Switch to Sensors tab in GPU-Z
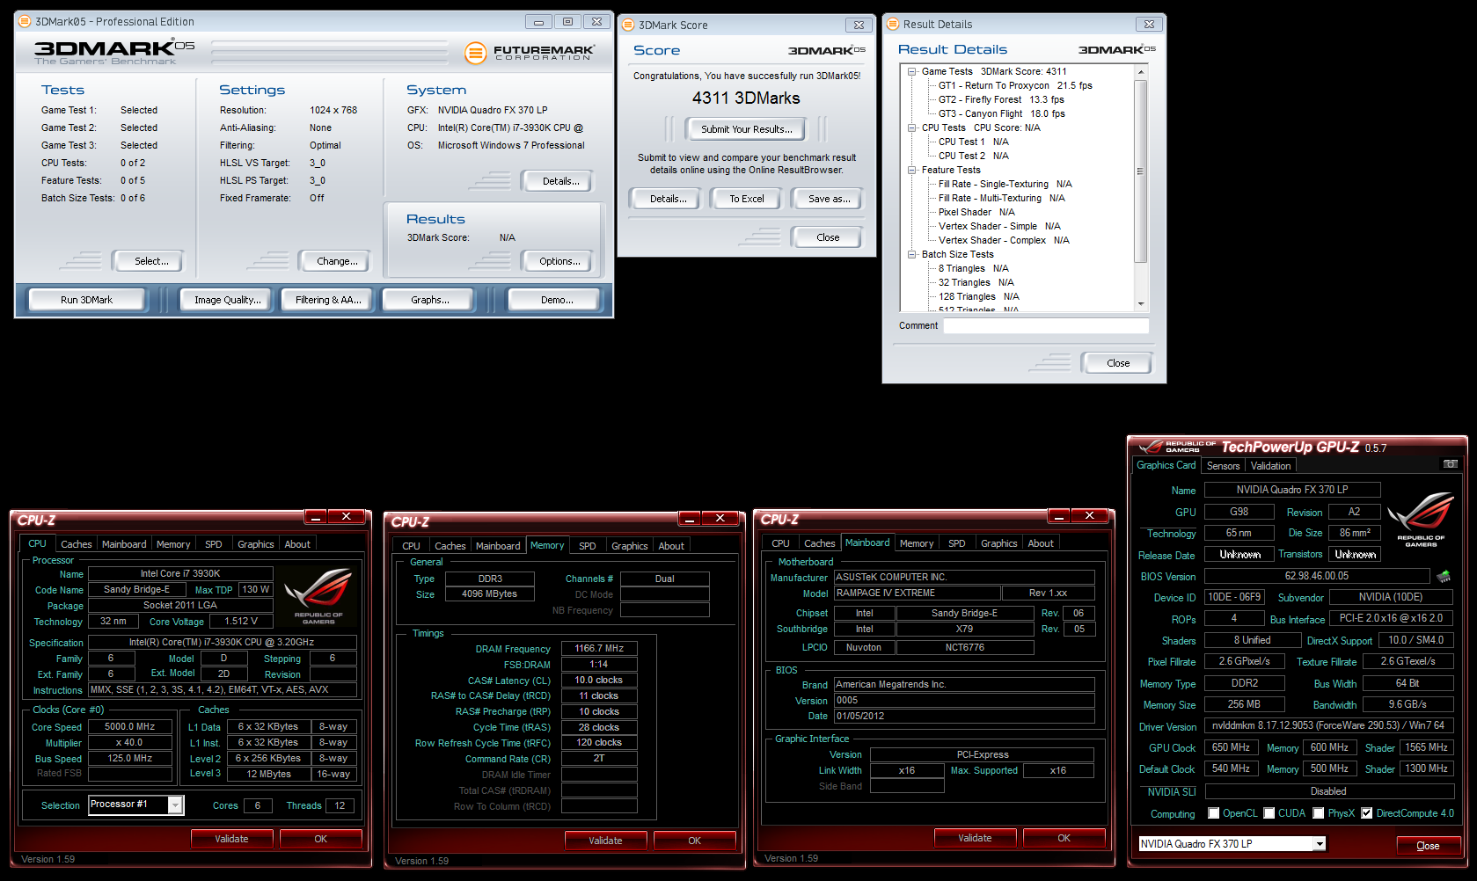Image resolution: width=1477 pixels, height=881 pixels. pyautogui.click(x=1223, y=466)
